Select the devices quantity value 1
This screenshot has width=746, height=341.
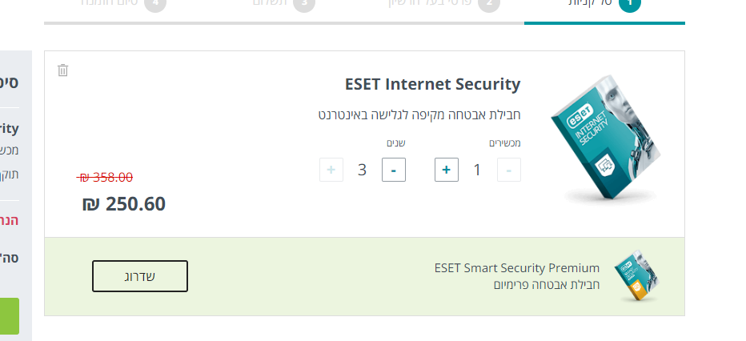(478, 170)
